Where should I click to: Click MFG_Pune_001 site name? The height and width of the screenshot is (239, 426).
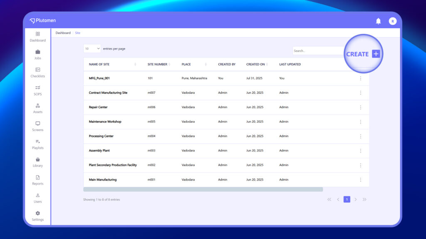[99, 78]
